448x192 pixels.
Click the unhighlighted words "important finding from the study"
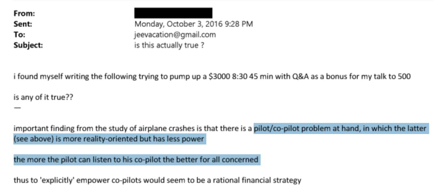pyautogui.click(x=64, y=128)
